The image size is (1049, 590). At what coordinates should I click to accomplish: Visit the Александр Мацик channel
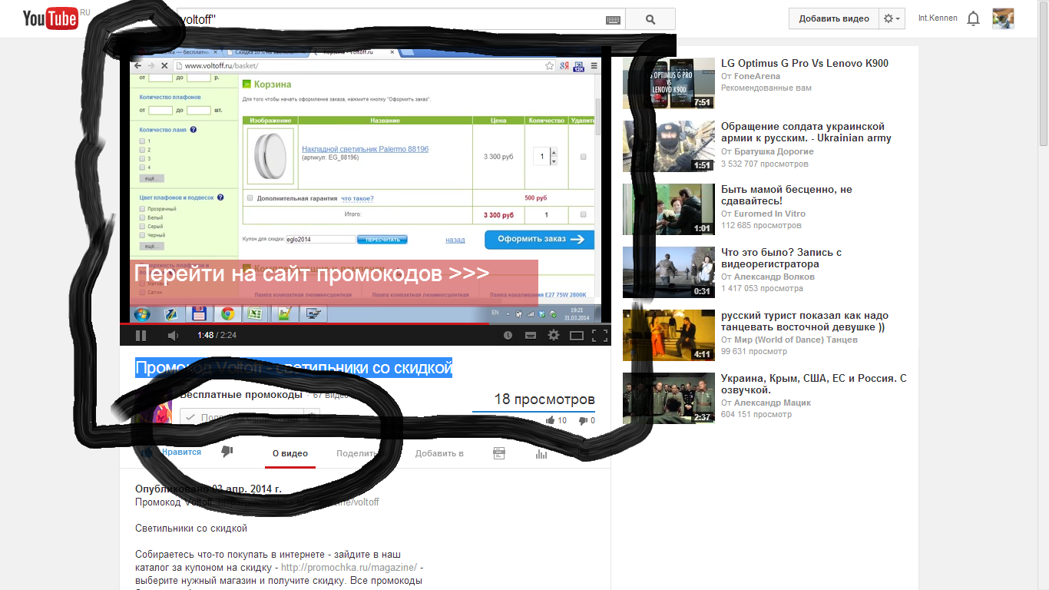click(772, 403)
